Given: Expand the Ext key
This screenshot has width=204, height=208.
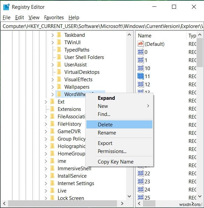Looking at the screenshot, I should tap(46, 102).
